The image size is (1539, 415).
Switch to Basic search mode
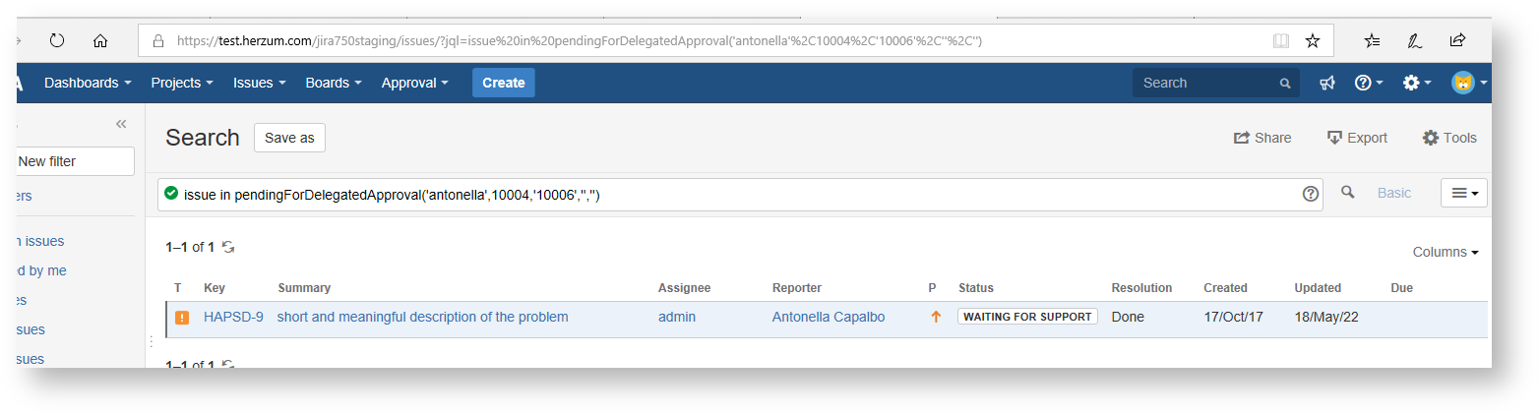click(x=1393, y=193)
